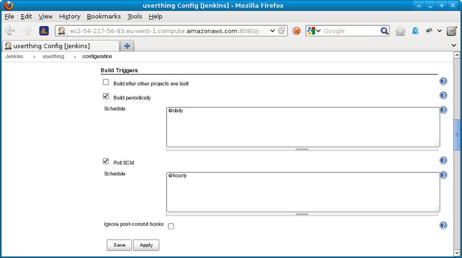This screenshot has height=258, width=462.
Task: Click the blue ghost extension icon
Action: tap(416, 31)
